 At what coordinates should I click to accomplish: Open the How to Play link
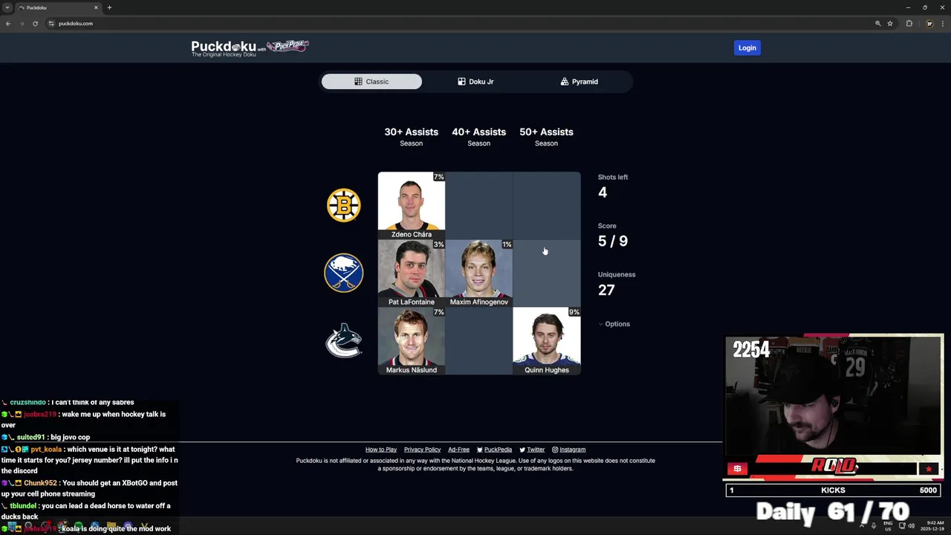[x=381, y=450]
